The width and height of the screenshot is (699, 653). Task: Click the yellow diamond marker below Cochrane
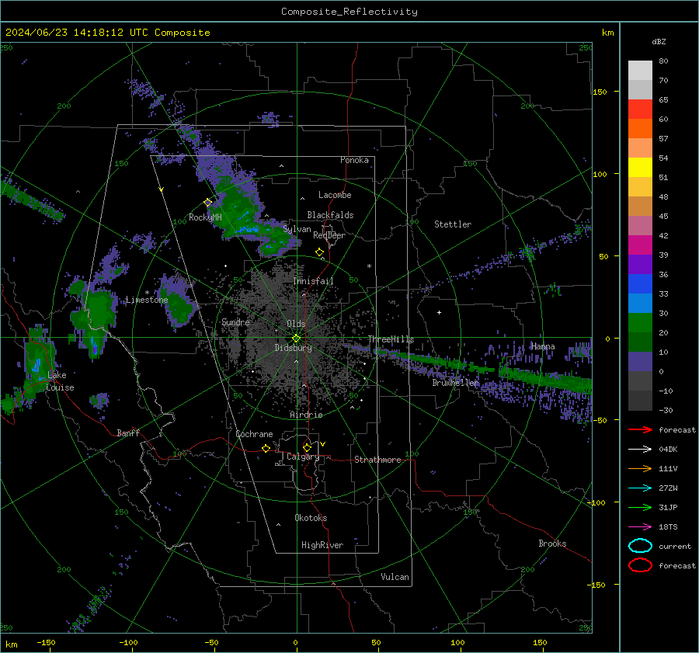click(x=266, y=449)
